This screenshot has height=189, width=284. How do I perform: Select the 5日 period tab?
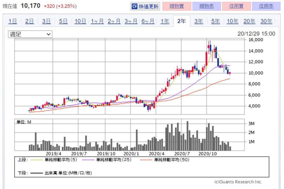63,21
